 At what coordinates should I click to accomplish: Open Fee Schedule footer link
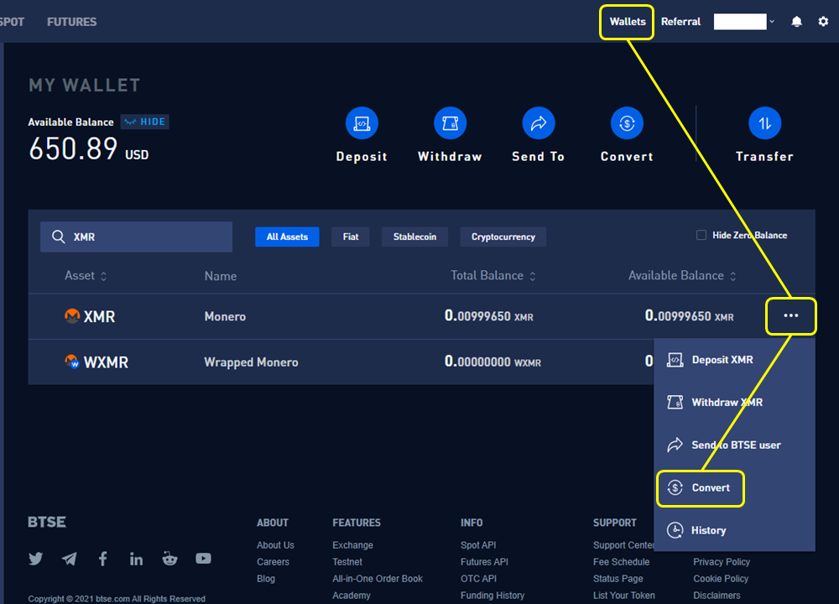621,562
